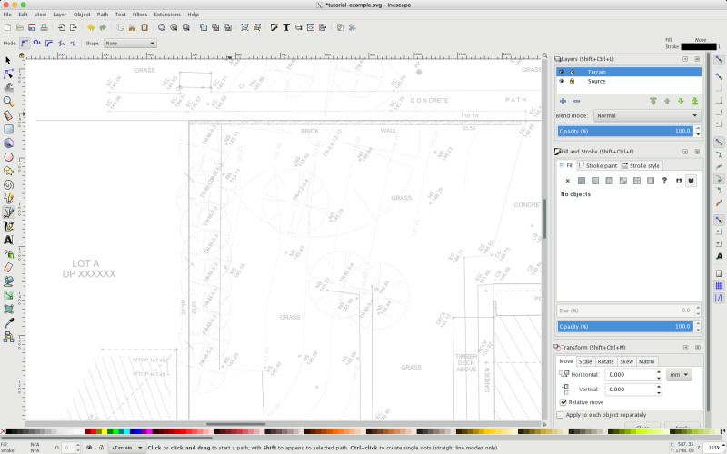This screenshot has height=454, width=727.
Task: Open the Shape dropdown set to None
Action: tap(130, 43)
